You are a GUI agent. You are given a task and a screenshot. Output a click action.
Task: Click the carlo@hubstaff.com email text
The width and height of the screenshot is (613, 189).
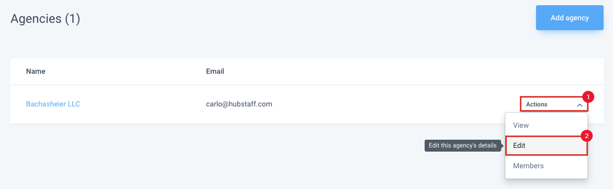point(239,104)
